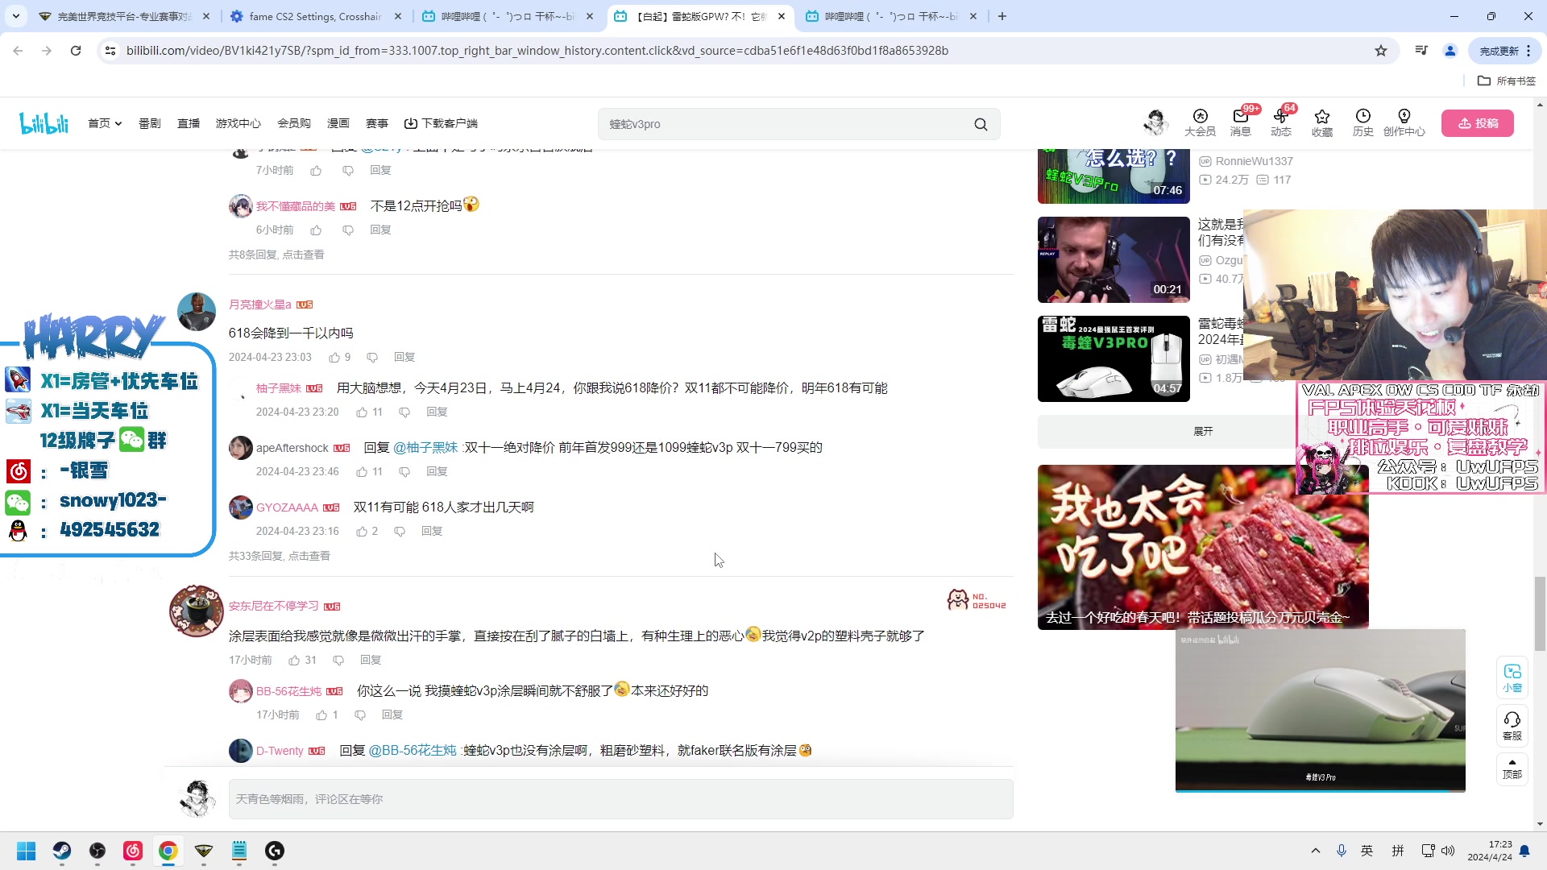Open 赛事 in nav bar
Screen dimensions: 1547x870
pyautogui.click(x=377, y=123)
